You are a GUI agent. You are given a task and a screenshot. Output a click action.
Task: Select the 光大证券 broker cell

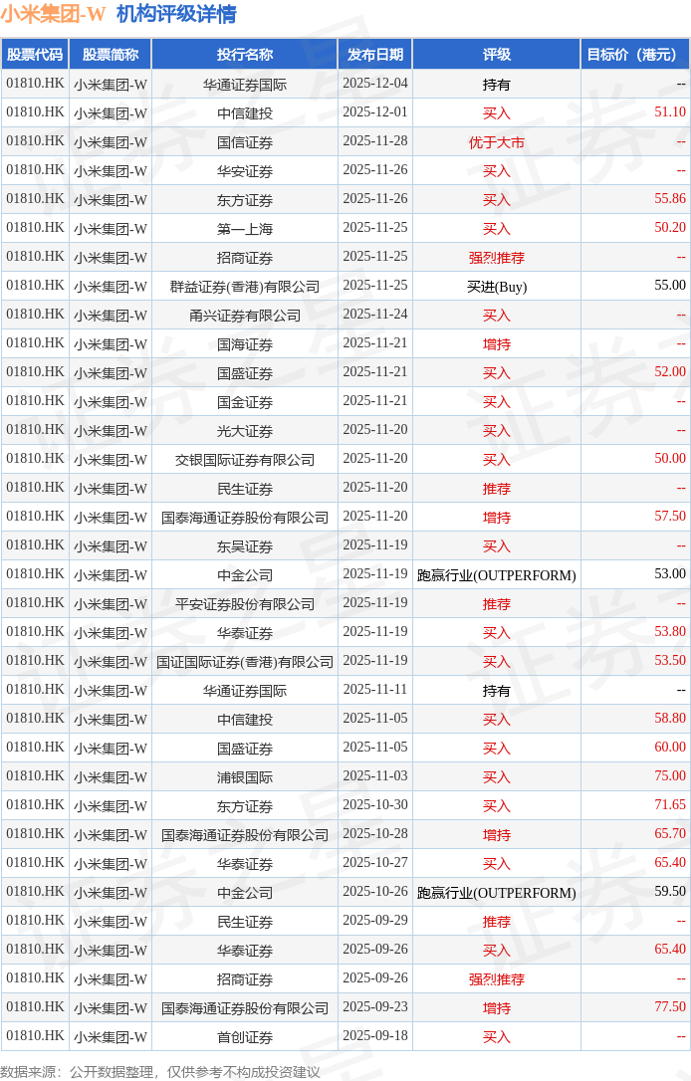(x=245, y=431)
